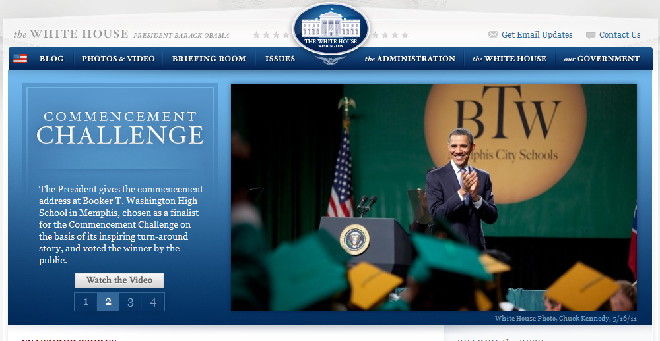Select slide 2 in the carousel pager
660x341 pixels.
(x=108, y=302)
